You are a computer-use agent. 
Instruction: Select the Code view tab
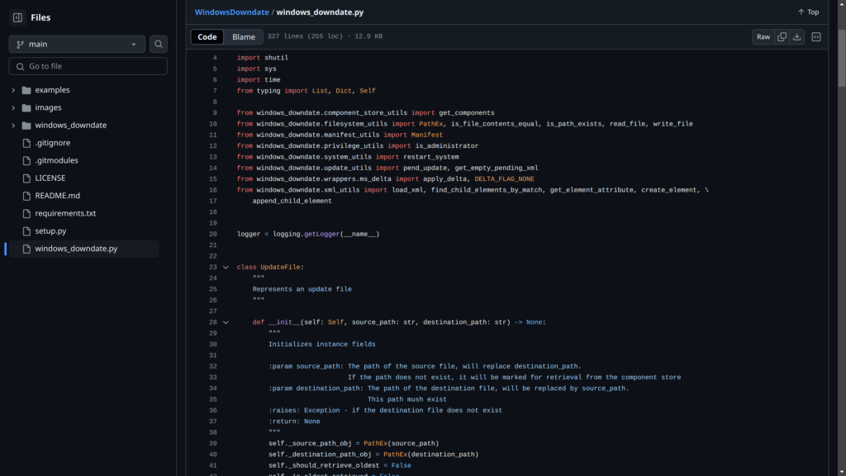[x=207, y=36]
